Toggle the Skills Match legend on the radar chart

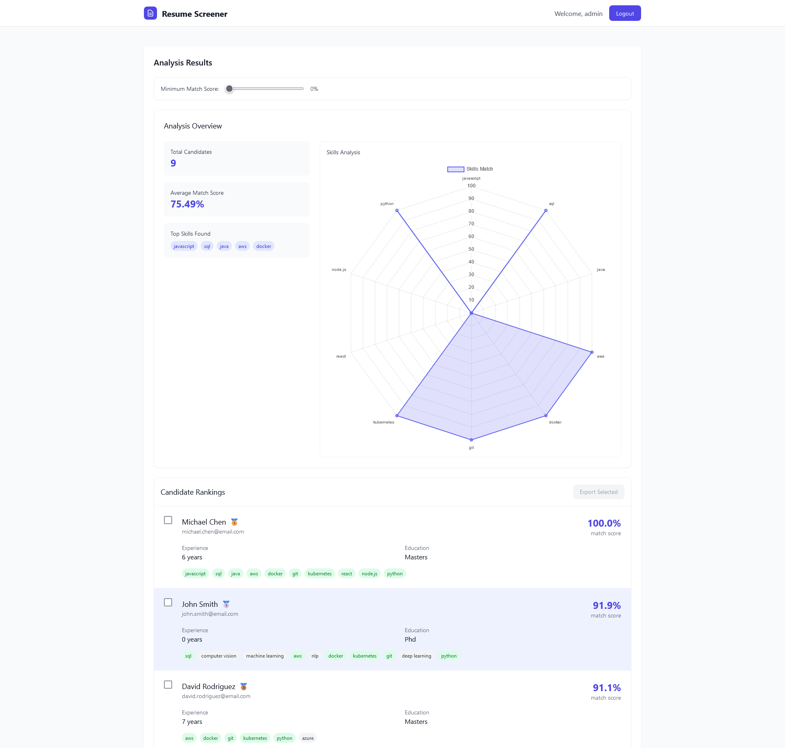[469, 169]
